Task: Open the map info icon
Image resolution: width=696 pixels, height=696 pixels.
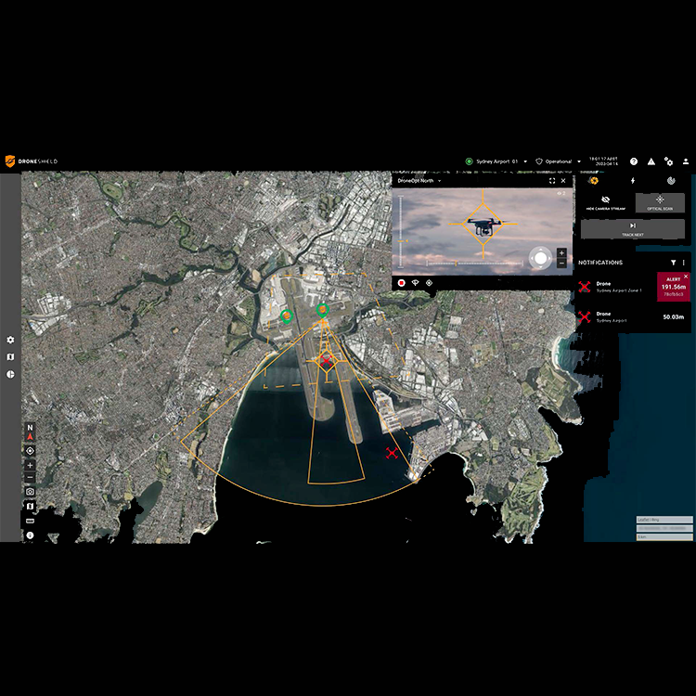Action: [x=31, y=535]
